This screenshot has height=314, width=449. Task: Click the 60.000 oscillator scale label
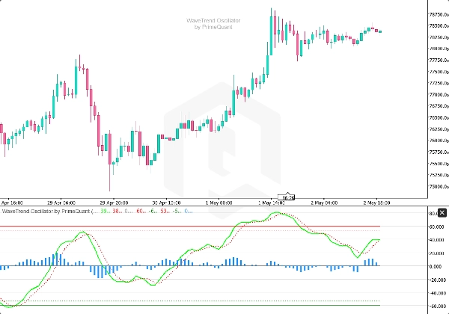(438, 227)
